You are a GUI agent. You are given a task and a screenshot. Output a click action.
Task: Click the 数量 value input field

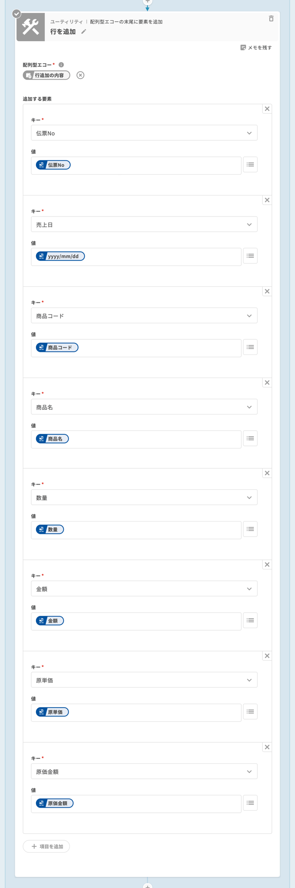point(136,530)
